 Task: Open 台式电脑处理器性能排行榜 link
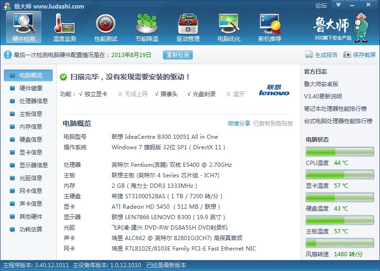[x=338, y=121]
